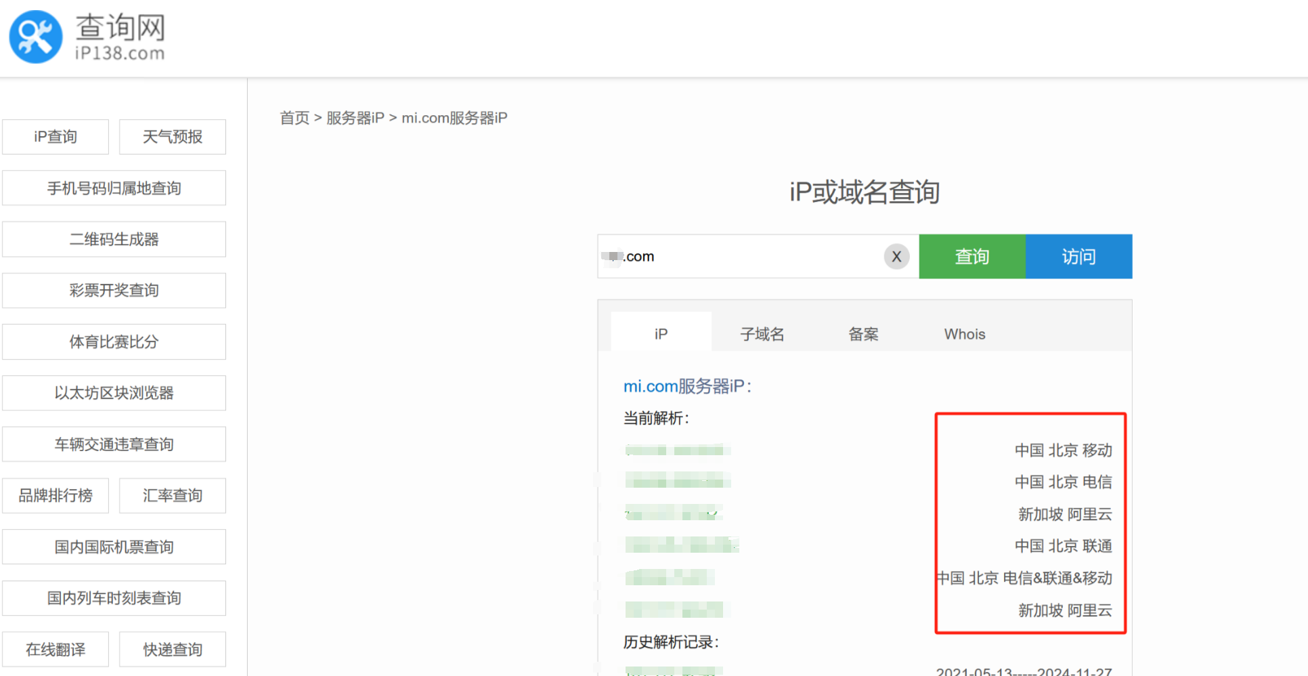The height and width of the screenshot is (676, 1308).
Task: Click the iP138 wrench logo icon
Action: coord(36,37)
